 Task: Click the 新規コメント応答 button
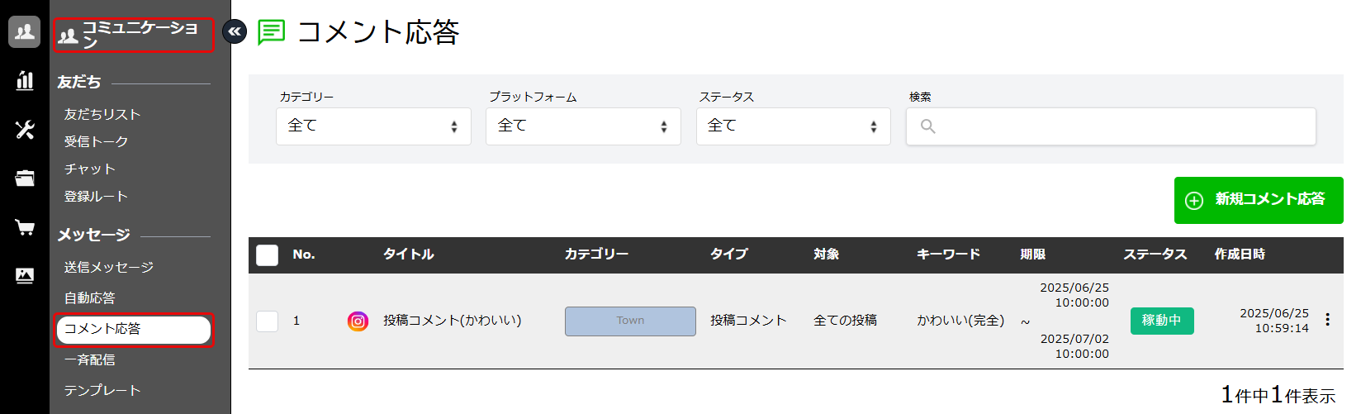coord(1258,200)
